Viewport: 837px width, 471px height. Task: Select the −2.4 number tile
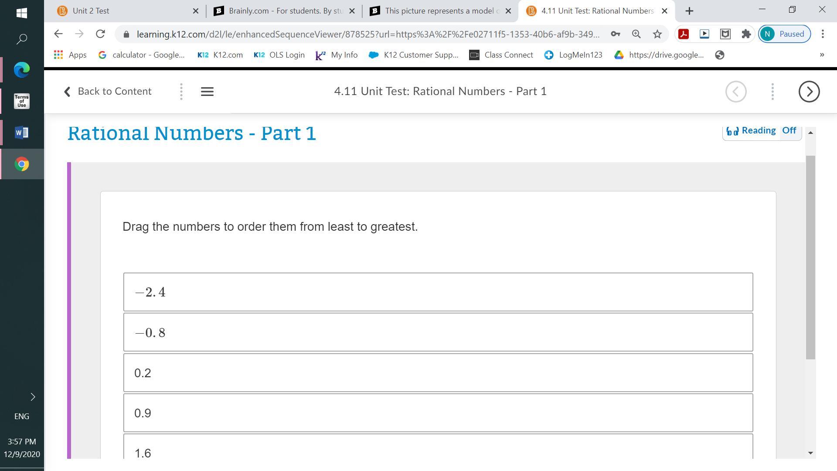(x=438, y=292)
